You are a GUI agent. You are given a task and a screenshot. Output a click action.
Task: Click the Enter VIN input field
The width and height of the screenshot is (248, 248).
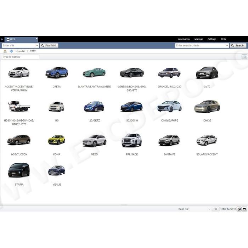pyautogui.click(x=18, y=46)
